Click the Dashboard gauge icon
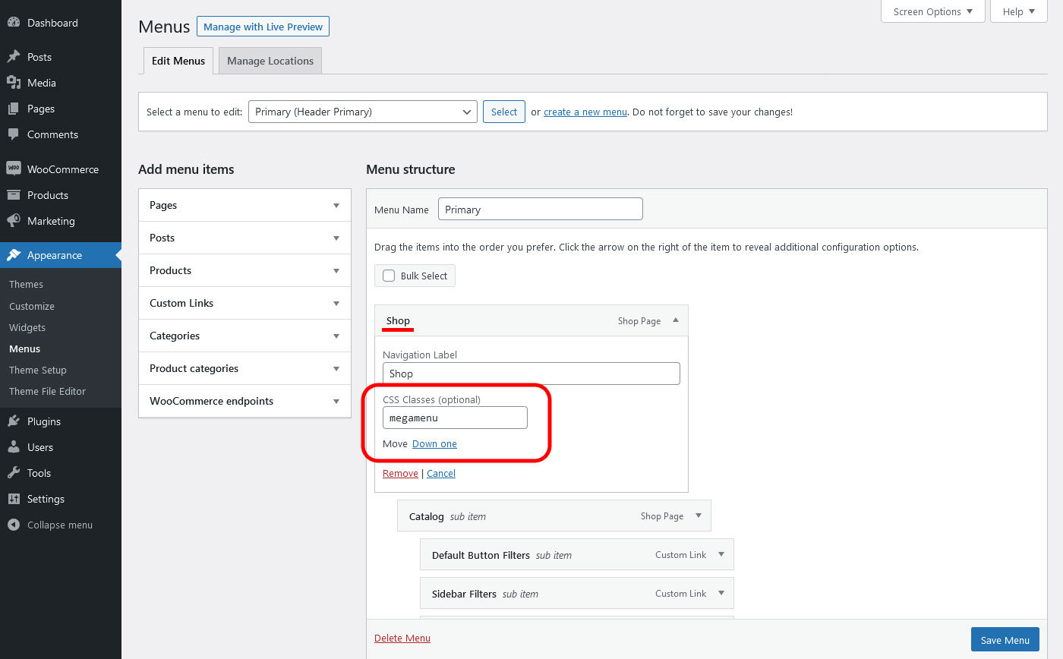The image size is (1063, 659). point(14,23)
